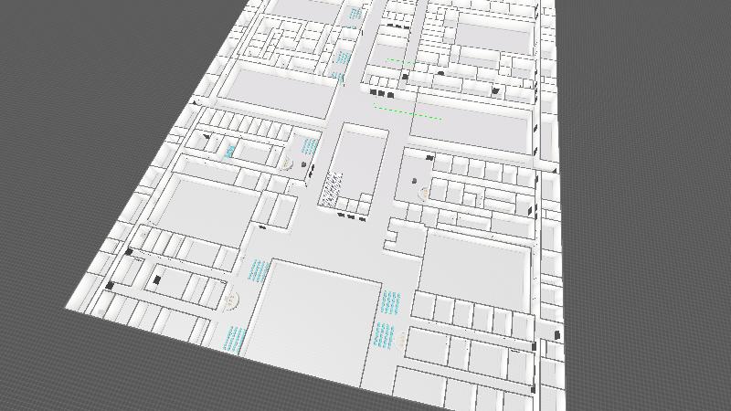
Task: Click the black seat rows in the central building
Action: pos(331,187)
